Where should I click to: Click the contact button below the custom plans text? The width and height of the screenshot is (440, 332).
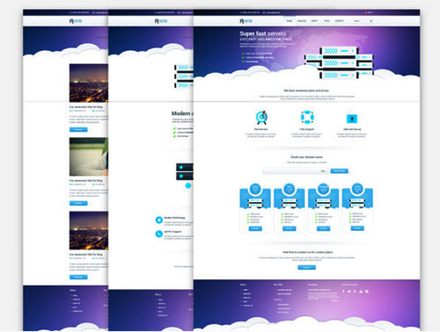click(307, 267)
